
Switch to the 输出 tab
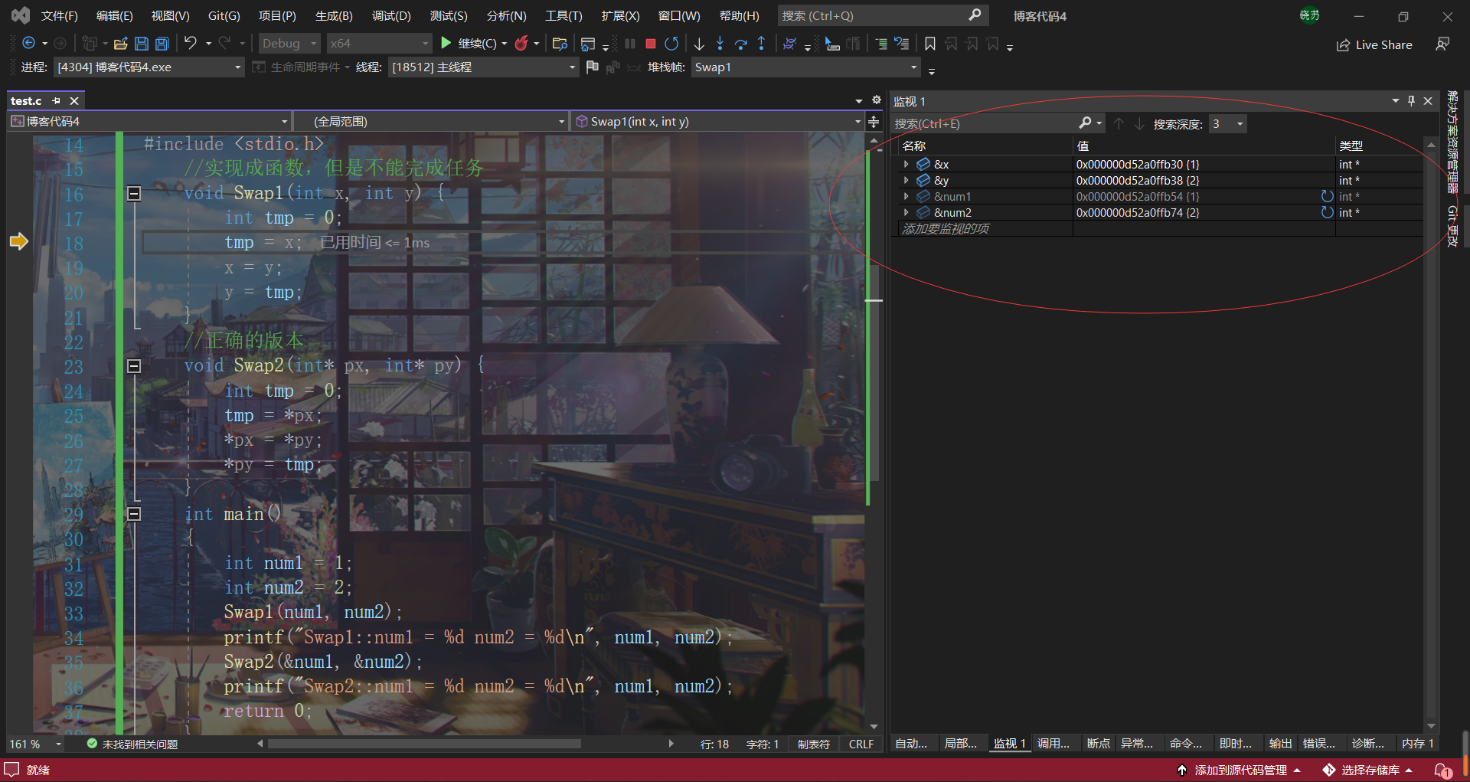tap(1280, 743)
